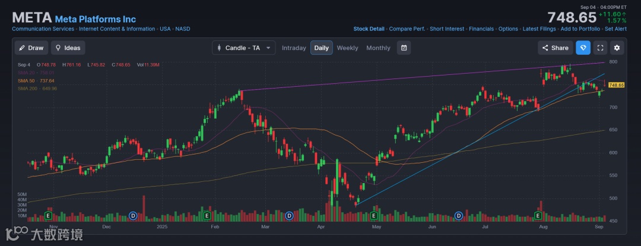The height and width of the screenshot is (246, 641).
Task: Open the Options link
Action: click(508, 29)
